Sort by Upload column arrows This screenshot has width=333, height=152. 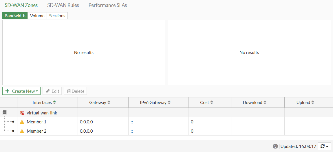point(313,103)
